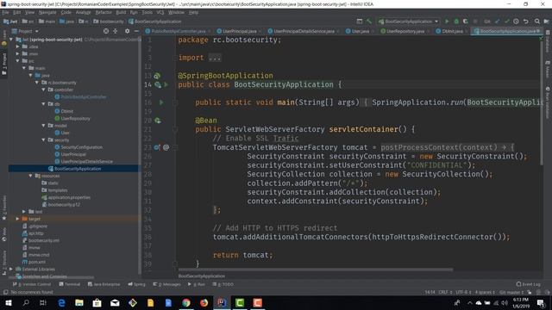The width and height of the screenshot is (552, 310).
Task: Click Spring bean gutter icon at line 20
Action: coord(157,121)
